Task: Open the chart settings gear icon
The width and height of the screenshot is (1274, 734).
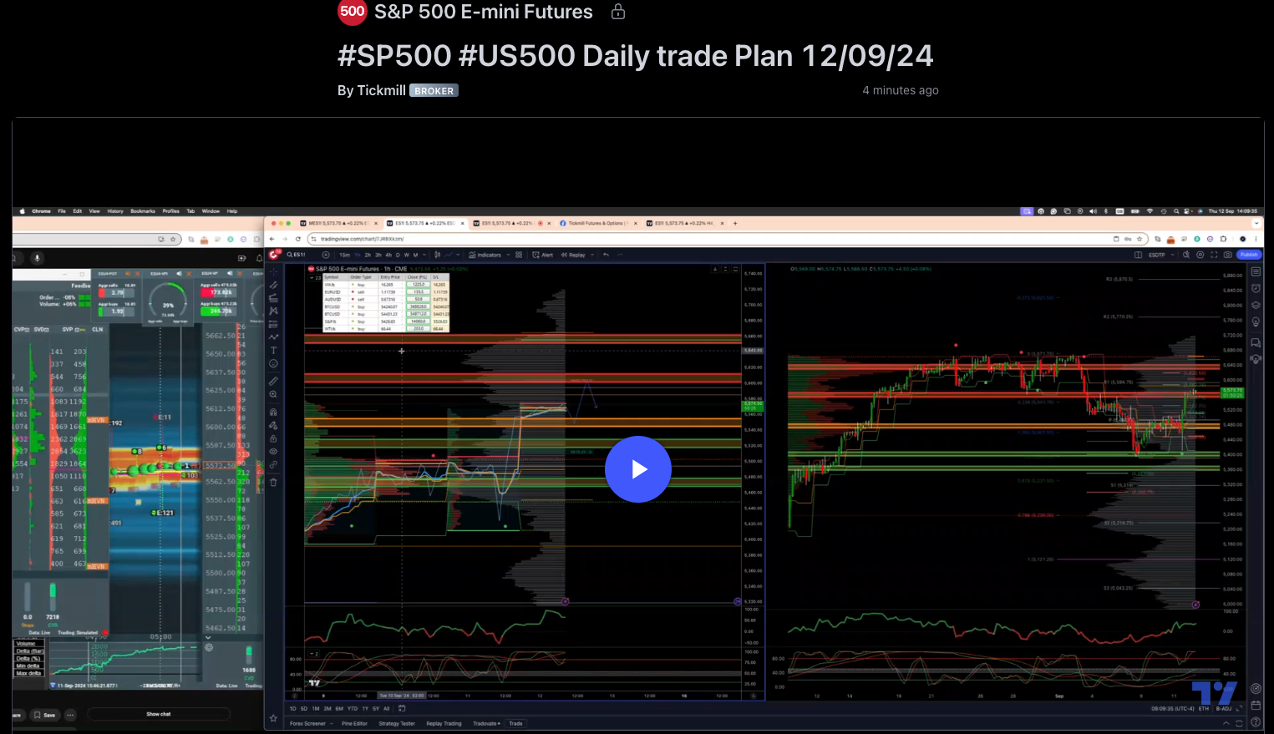Action: 1200,255
